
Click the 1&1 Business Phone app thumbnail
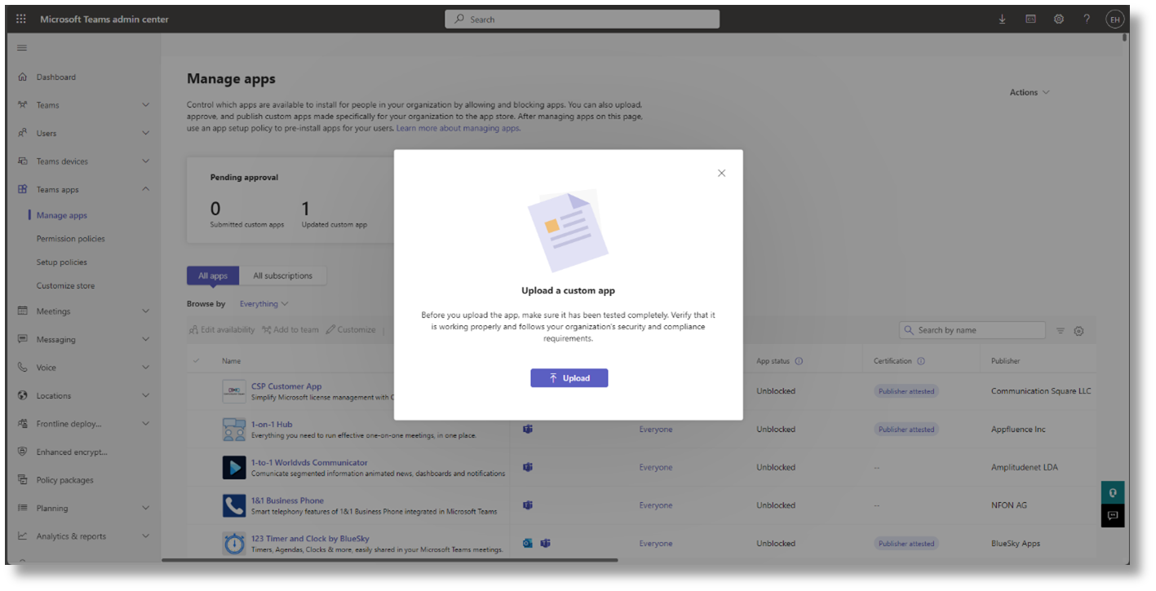point(234,505)
